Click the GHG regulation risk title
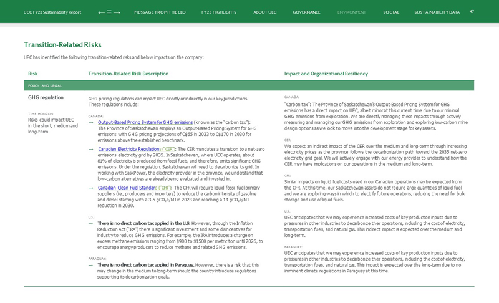This screenshot has width=499, height=303. 46,98
